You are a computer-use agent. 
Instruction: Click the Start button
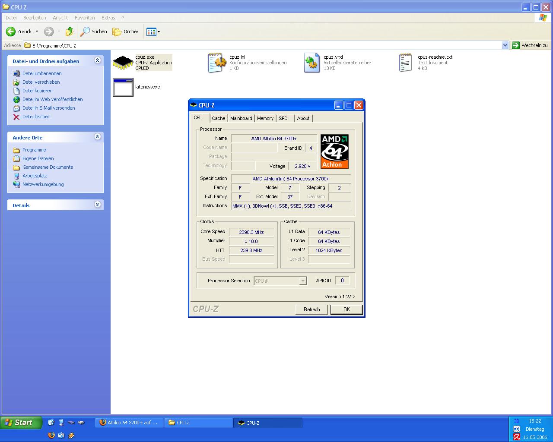point(21,423)
